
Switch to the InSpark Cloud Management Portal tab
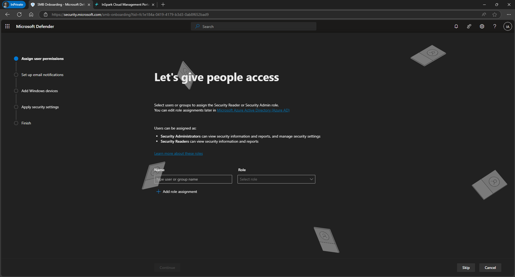[125, 5]
